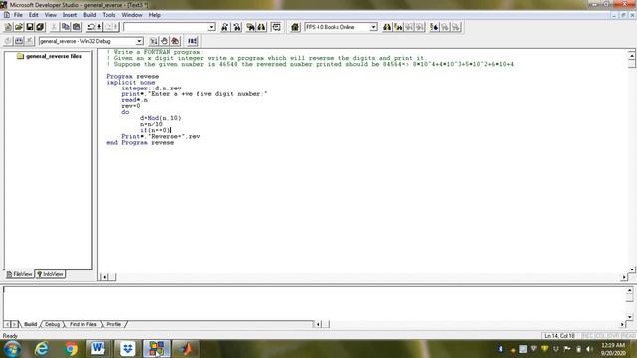Click the Build project icon
This screenshot has width=637, height=358.
pyautogui.click(x=19, y=41)
